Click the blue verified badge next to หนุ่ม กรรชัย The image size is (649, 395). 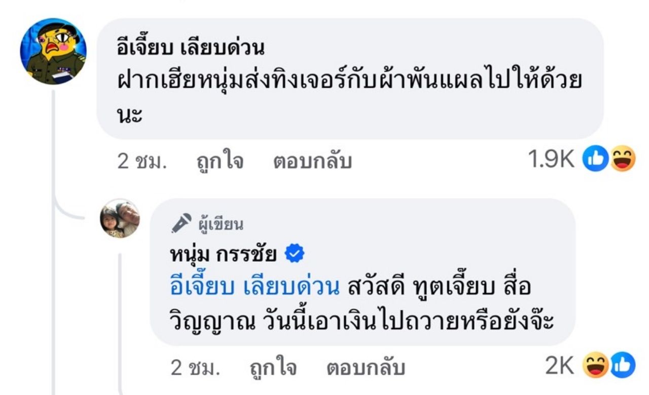(x=294, y=254)
